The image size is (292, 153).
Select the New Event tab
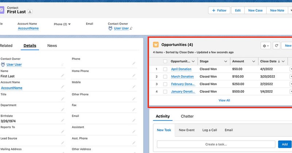pos(187,130)
